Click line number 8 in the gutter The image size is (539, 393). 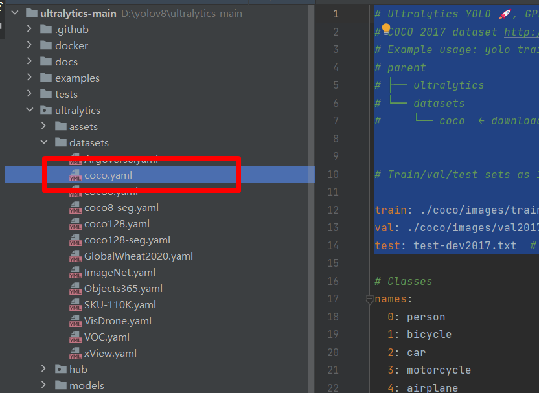coord(336,139)
